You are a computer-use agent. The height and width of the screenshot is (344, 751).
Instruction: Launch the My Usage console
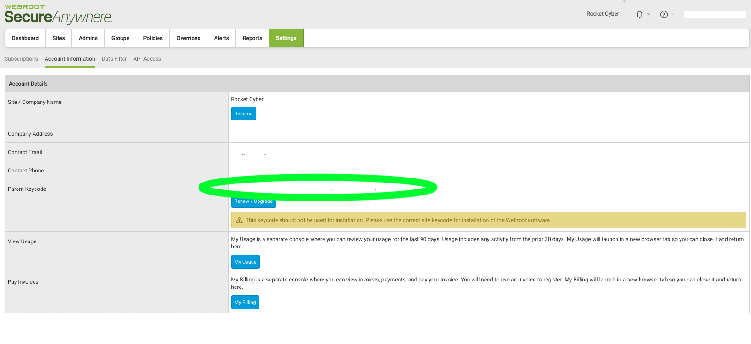coord(245,262)
